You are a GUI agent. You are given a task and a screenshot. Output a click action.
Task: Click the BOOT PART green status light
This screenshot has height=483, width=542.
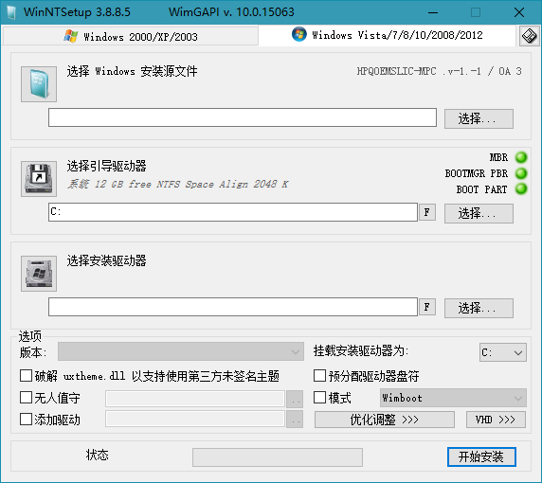(x=521, y=189)
